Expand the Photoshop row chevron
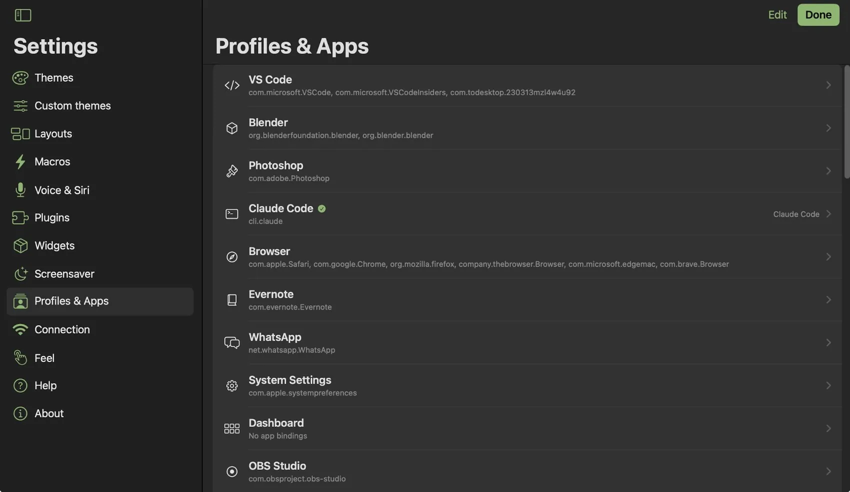 pos(828,171)
